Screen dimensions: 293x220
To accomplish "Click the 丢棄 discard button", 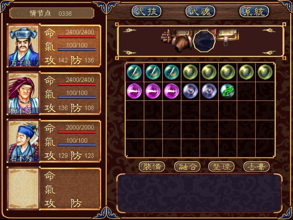I will (x=256, y=167).
